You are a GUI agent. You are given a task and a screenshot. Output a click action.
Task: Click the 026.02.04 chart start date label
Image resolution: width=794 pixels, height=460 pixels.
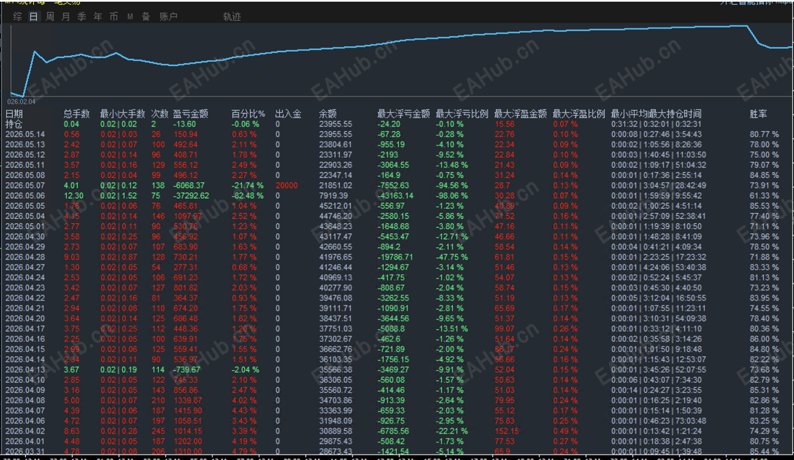pyautogui.click(x=21, y=102)
